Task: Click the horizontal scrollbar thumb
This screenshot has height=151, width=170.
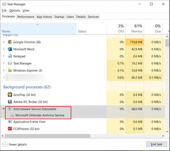Action: (x=48, y=136)
